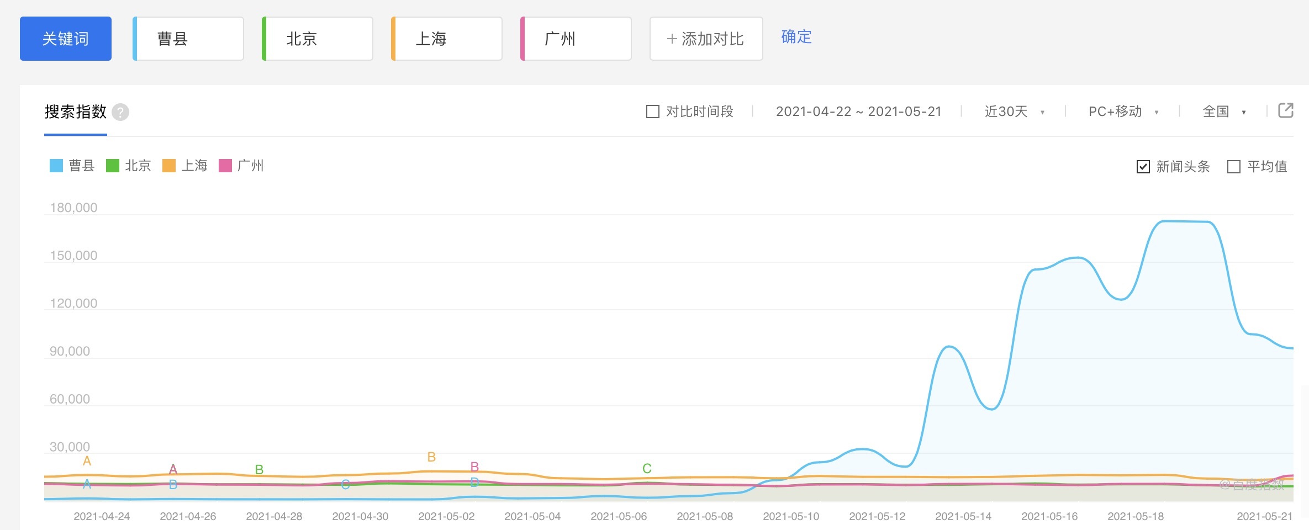The image size is (1309, 530).
Task: Click orange news marker B near 2021-05-02
Action: coord(431,457)
